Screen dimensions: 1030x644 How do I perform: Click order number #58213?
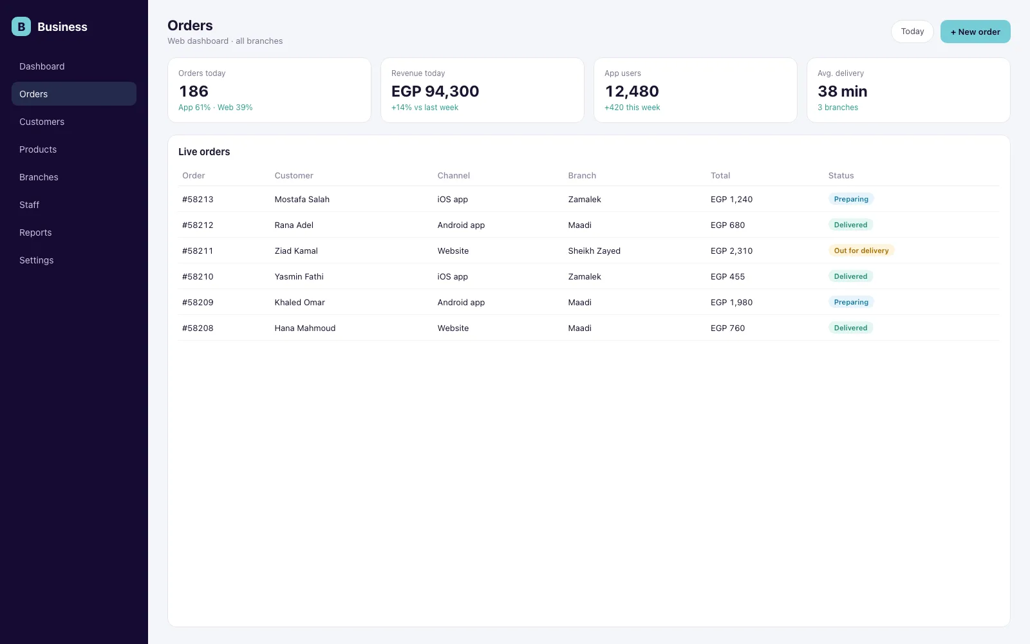(198, 200)
